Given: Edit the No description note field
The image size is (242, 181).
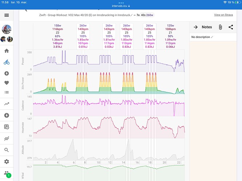Looking at the screenshot, I should [x=202, y=37].
